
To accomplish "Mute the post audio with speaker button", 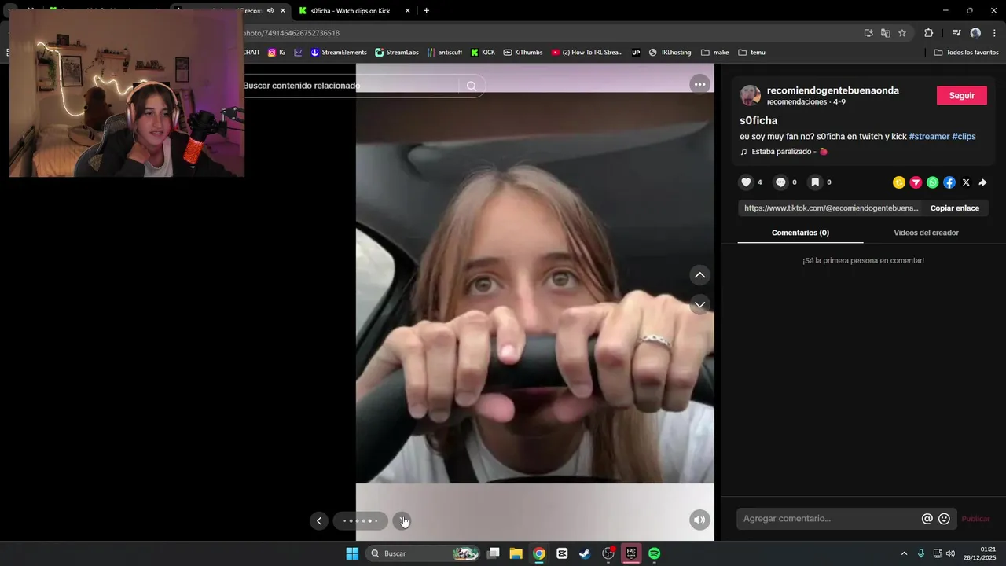I will [699, 520].
